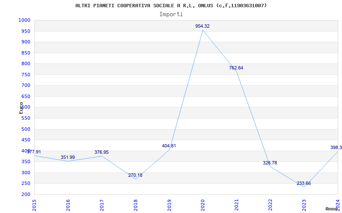
Task: Click the 2015 x-axis label
Action: pos(34,205)
